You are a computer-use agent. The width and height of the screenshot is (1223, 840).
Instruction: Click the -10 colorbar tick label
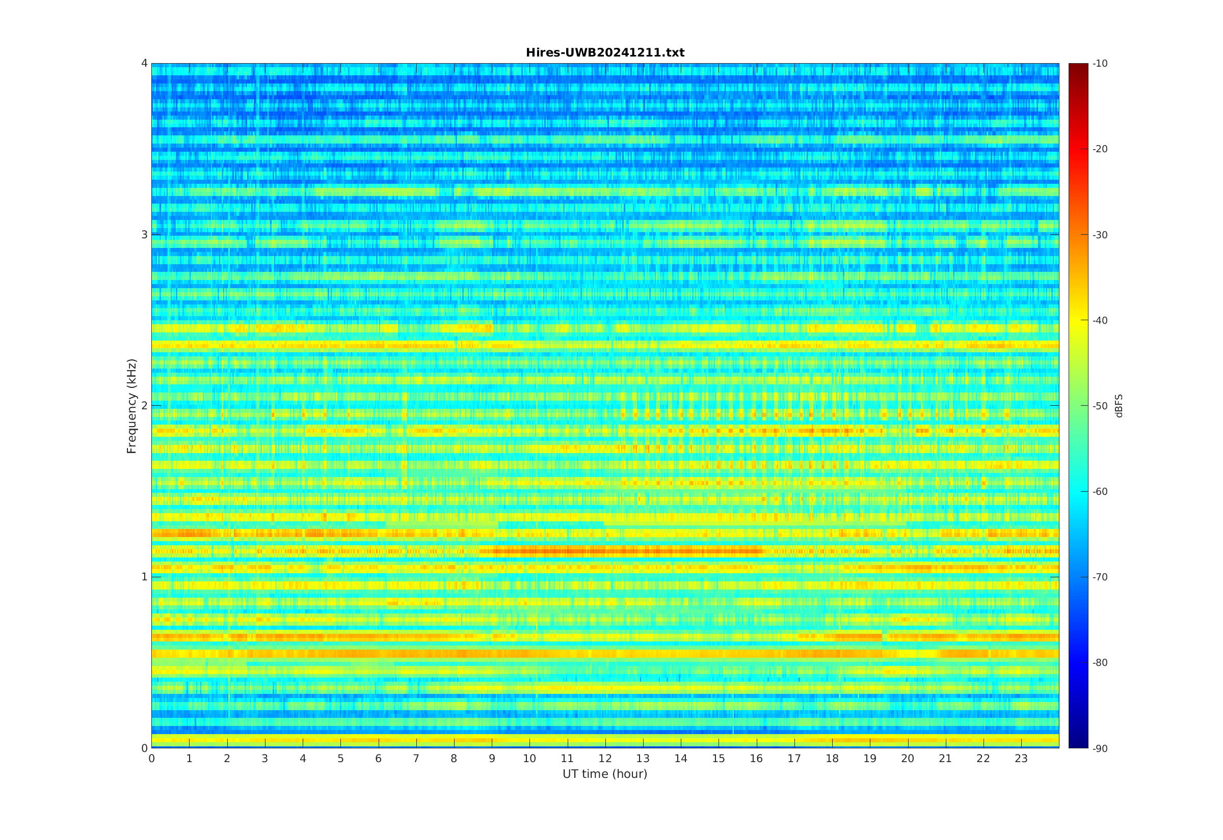1100,64
